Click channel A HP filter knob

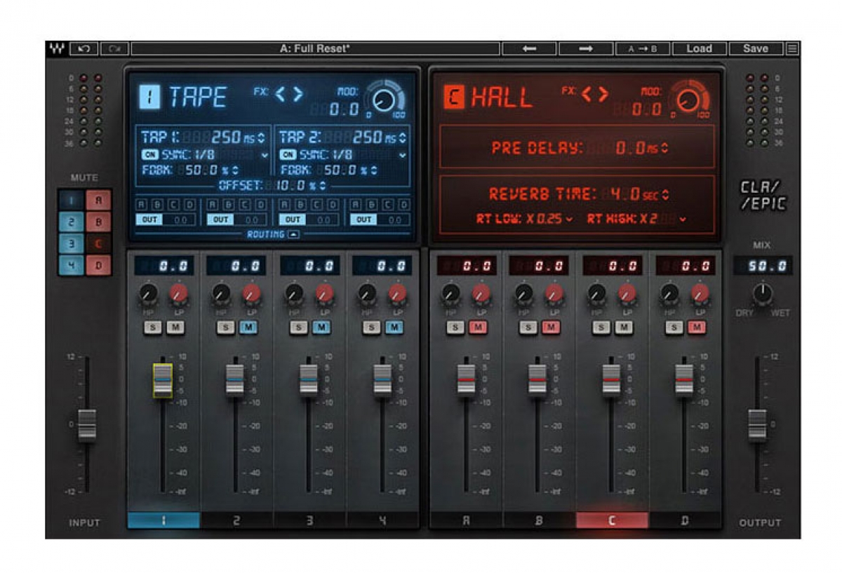[x=450, y=294]
